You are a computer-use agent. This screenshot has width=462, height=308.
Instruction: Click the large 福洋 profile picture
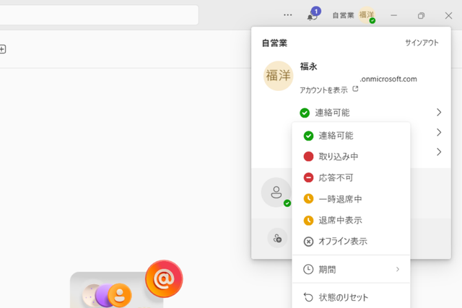click(278, 76)
